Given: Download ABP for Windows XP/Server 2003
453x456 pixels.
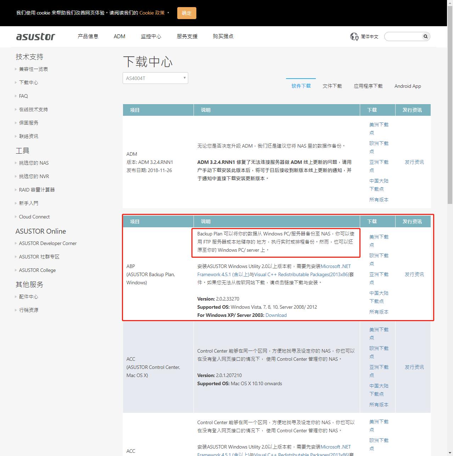Looking at the screenshot, I should [276, 315].
